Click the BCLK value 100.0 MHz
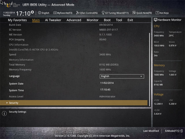Viewport: 185px width, 139px height. point(159,46)
